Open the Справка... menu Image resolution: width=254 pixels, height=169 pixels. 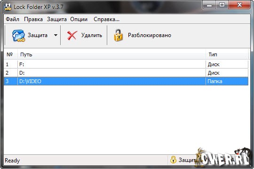click(106, 19)
